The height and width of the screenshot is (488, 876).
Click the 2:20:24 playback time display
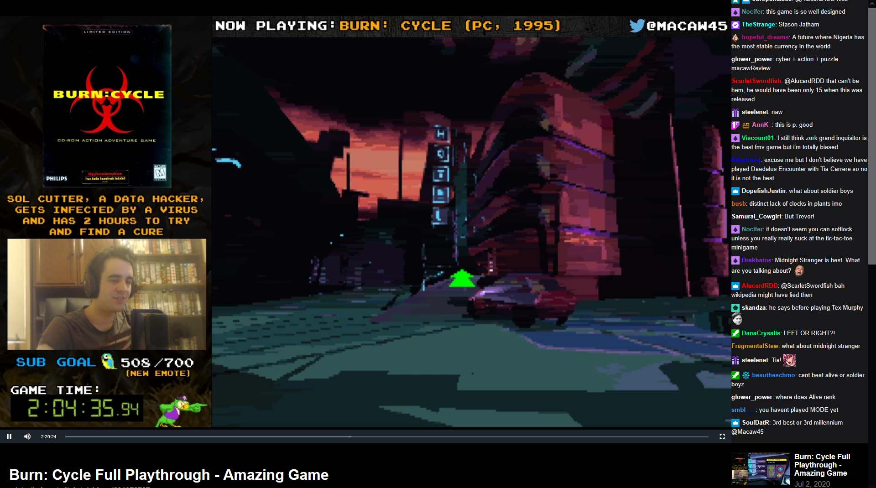click(48, 436)
